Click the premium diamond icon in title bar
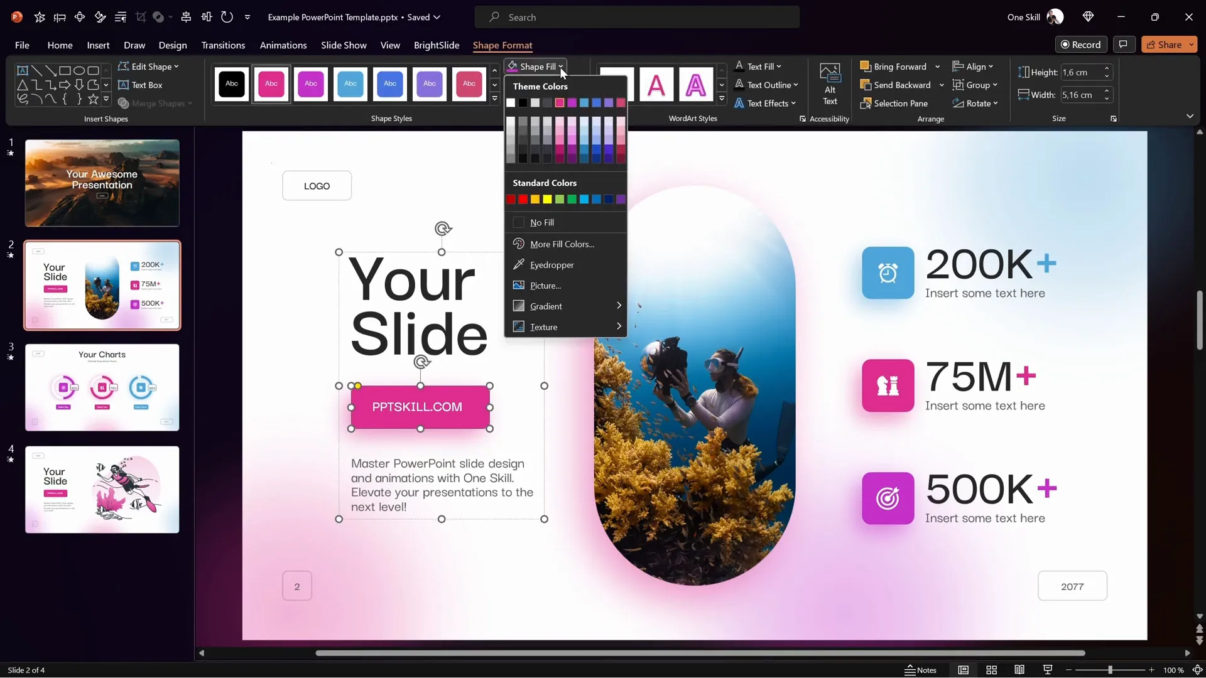Image resolution: width=1206 pixels, height=678 pixels. 1089,17
